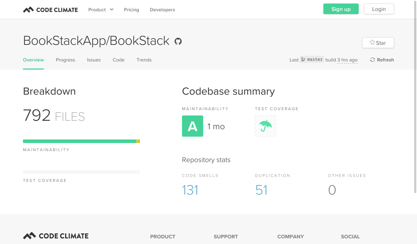Click the star icon in Star button
The image size is (417, 244).
tap(372, 42)
